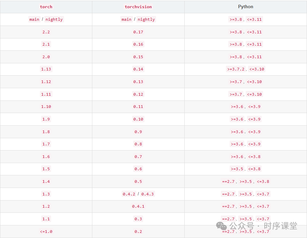
Task: Click '<=3.10' in the torch 1.13 row
Action: (257, 69)
